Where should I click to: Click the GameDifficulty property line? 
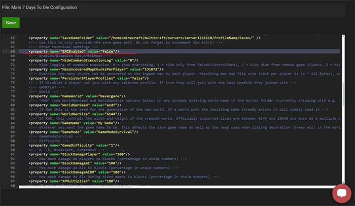point(74,146)
